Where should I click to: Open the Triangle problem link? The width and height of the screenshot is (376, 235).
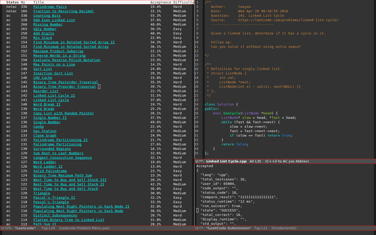(x=42, y=193)
